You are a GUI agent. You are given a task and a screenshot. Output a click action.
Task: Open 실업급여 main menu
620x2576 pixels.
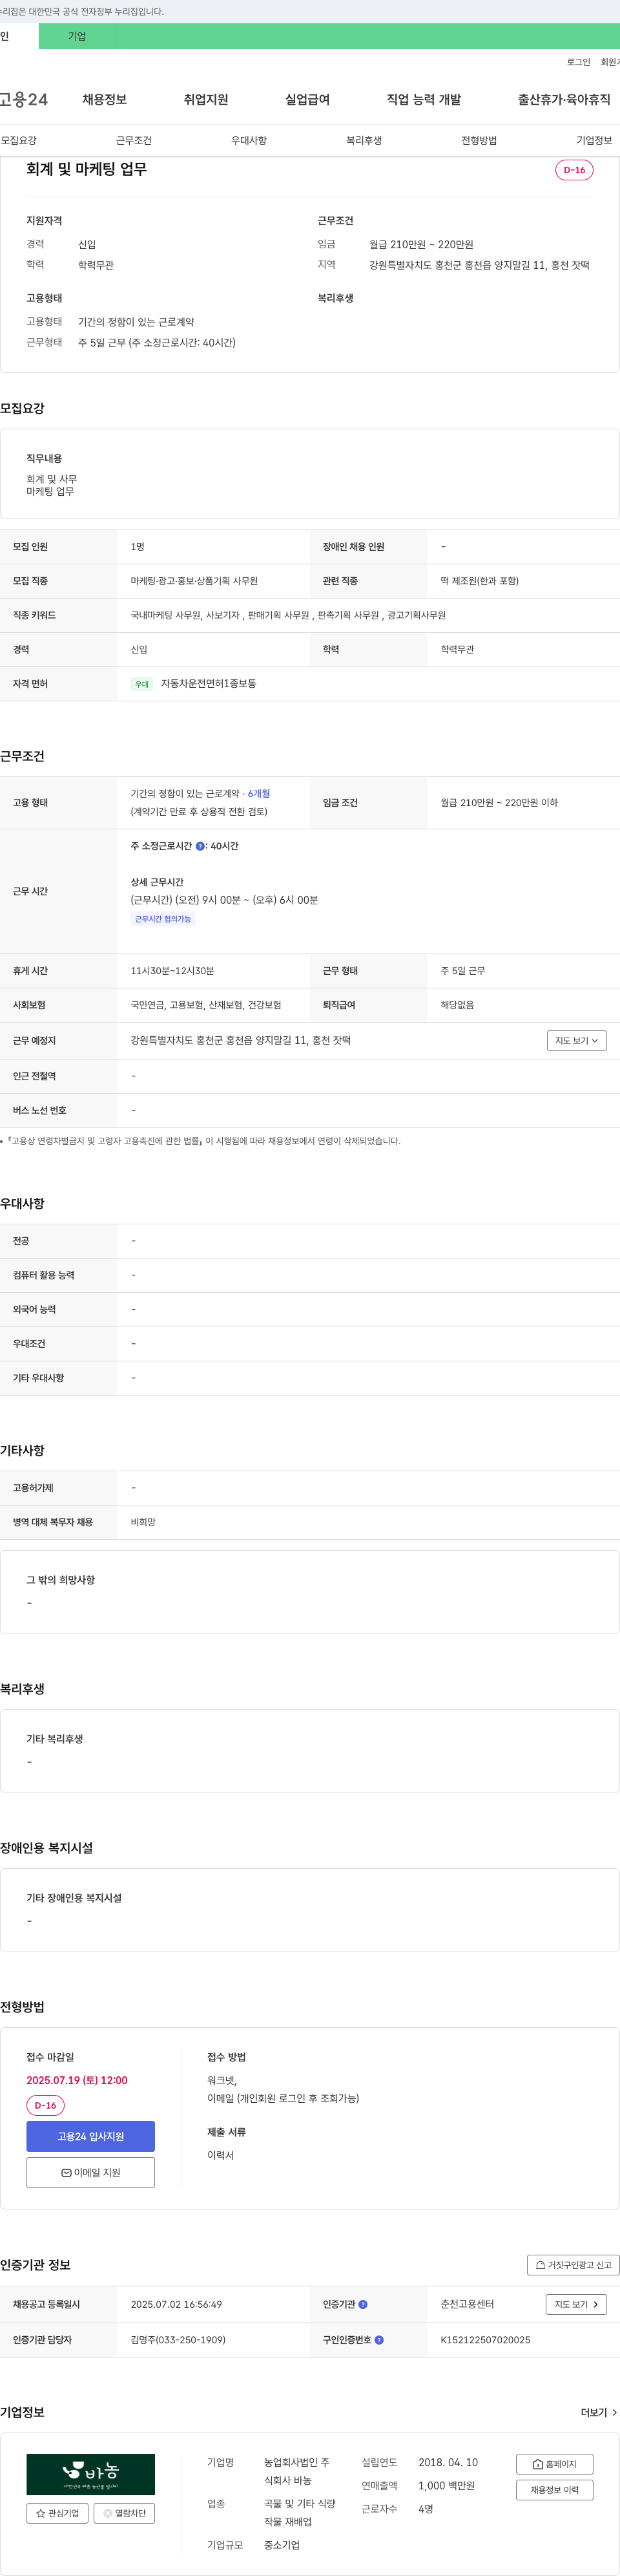(x=307, y=99)
